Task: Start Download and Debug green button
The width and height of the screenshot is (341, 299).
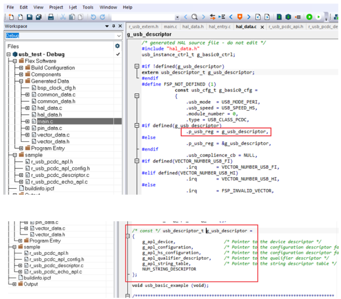Action: [309, 17]
